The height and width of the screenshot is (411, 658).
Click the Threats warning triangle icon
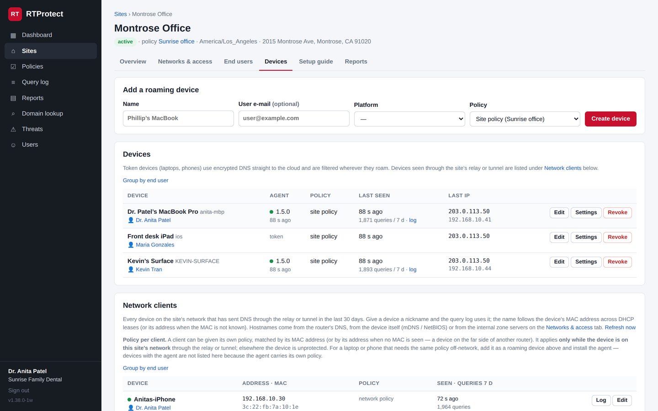pos(13,129)
